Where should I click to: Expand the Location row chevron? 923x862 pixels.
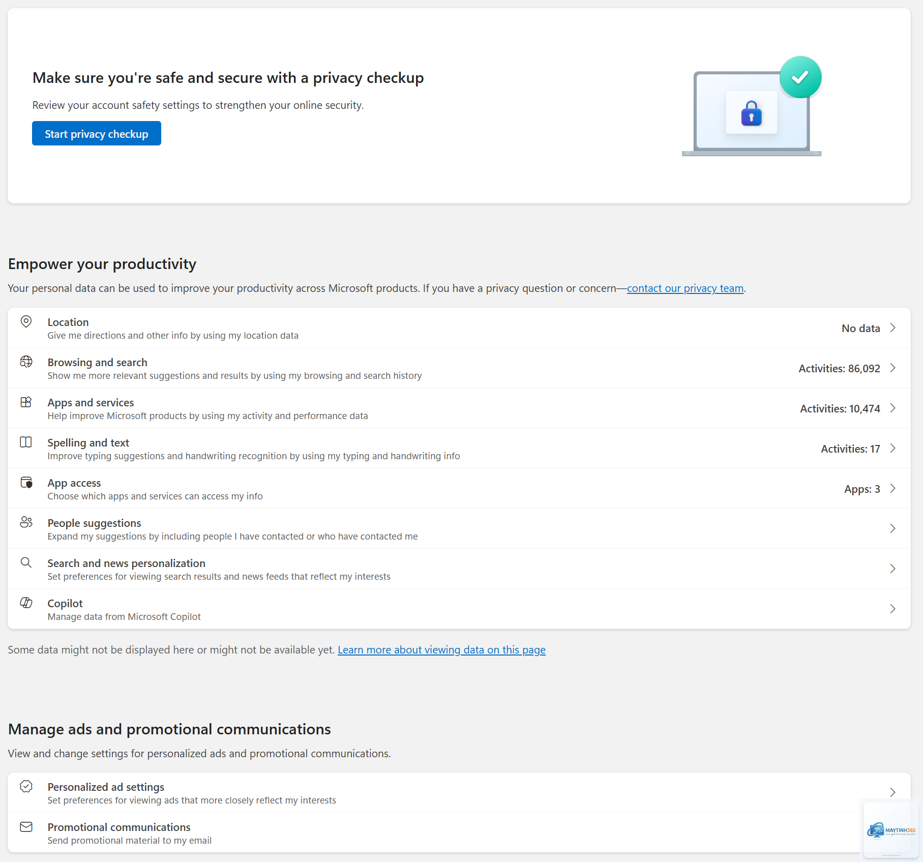[892, 328]
